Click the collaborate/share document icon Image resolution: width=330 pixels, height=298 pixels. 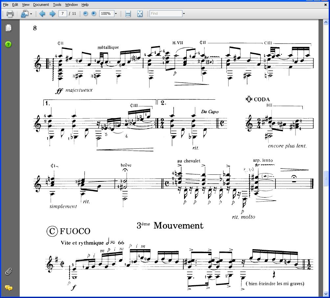pyautogui.click(x=25, y=14)
